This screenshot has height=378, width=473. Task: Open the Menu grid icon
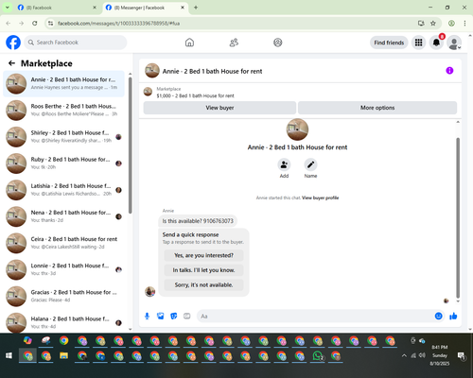[418, 43]
